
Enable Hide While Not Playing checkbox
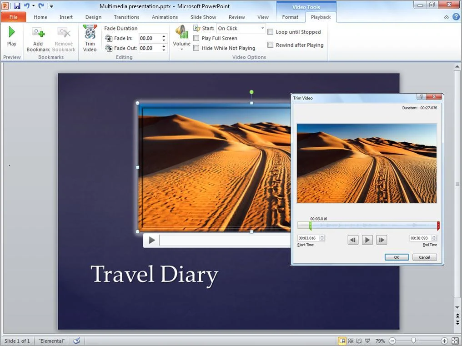pyautogui.click(x=196, y=48)
